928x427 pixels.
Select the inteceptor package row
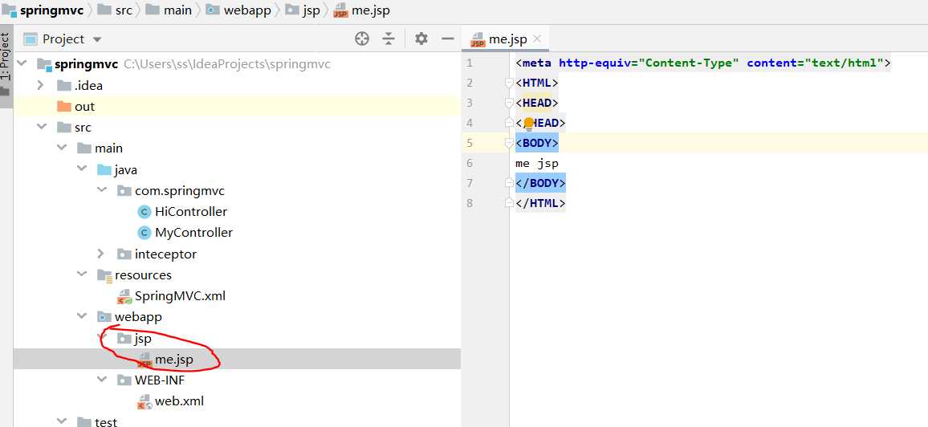pyautogui.click(x=237, y=254)
